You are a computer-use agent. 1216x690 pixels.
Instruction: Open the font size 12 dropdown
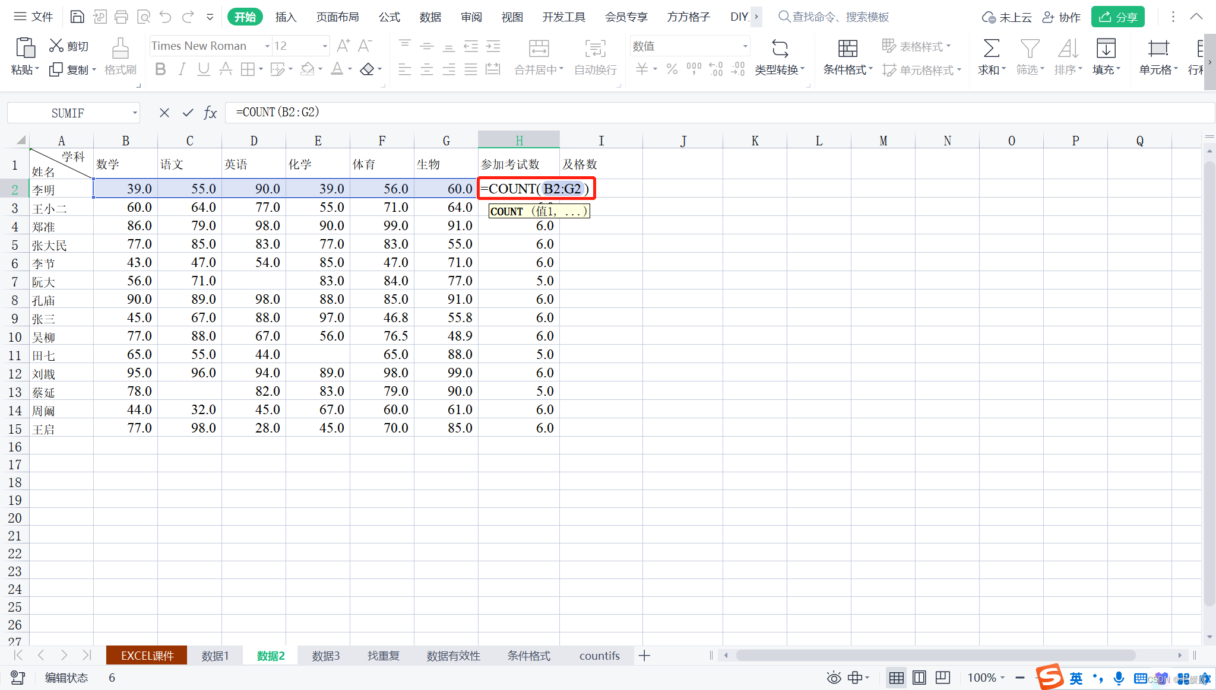[325, 46]
